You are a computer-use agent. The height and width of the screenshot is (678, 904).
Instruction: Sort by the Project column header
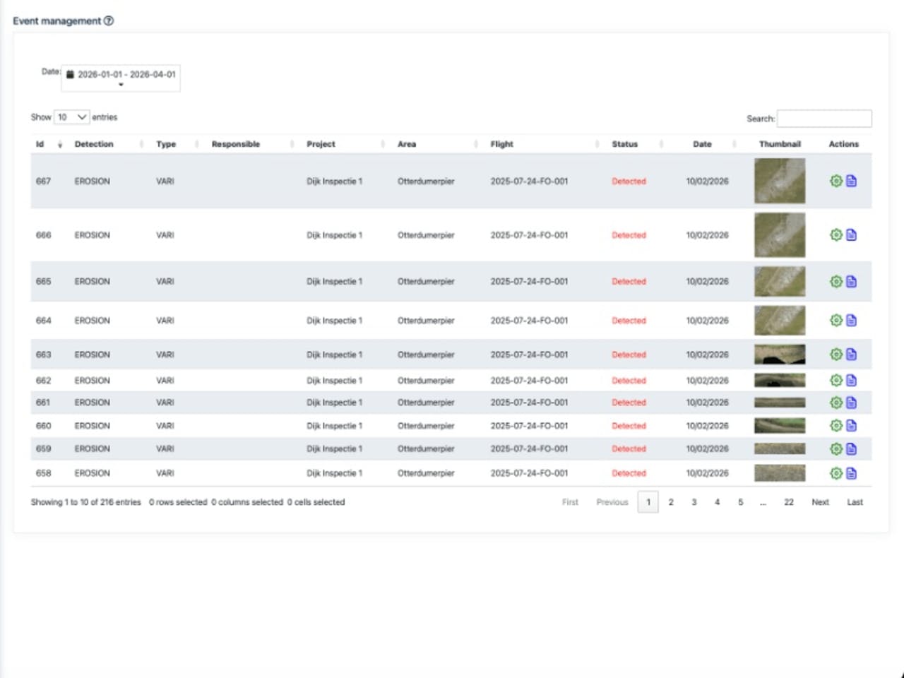point(346,144)
